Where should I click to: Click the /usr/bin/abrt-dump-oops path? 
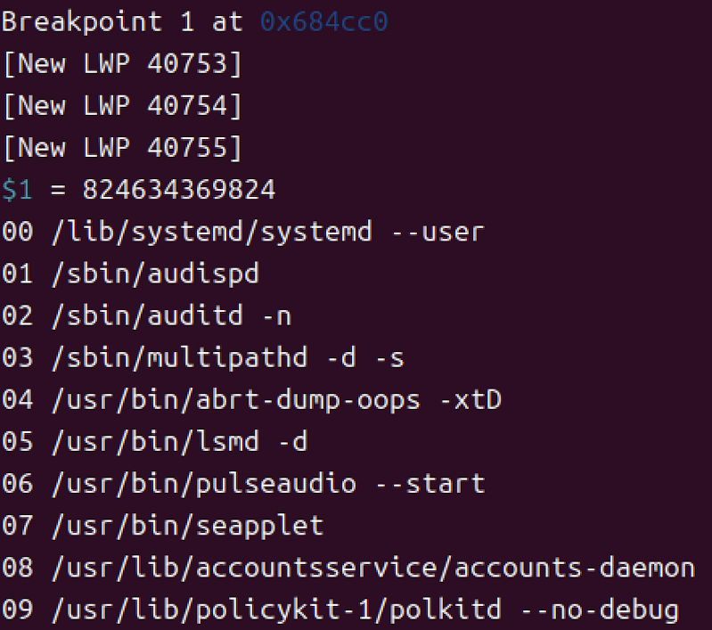point(235,400)
